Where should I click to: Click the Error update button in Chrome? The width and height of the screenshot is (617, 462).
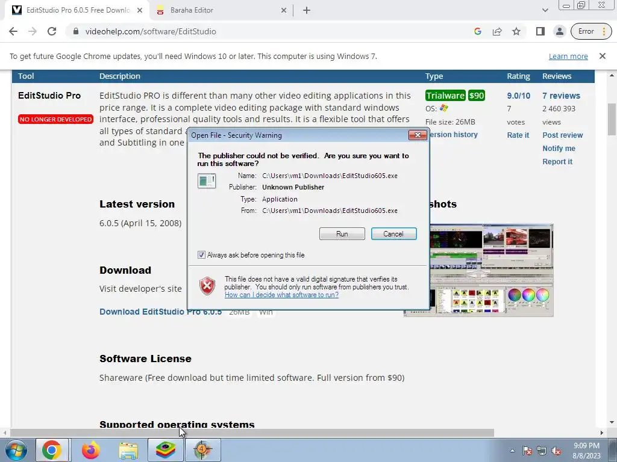[x=592, y=31]
